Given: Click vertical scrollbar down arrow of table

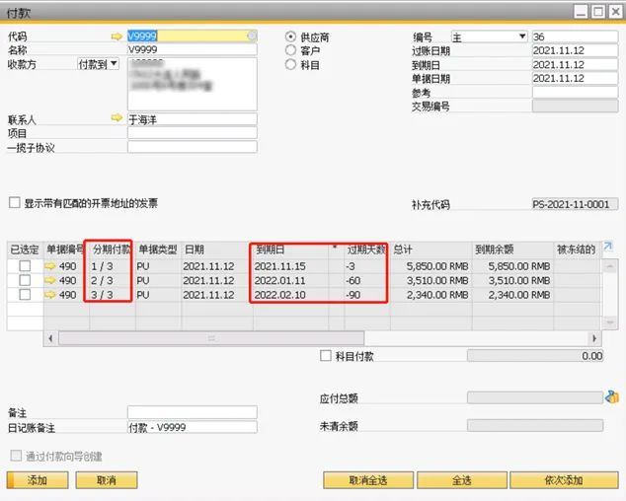Looking at the screenshot, I should (x=610, y=322).
